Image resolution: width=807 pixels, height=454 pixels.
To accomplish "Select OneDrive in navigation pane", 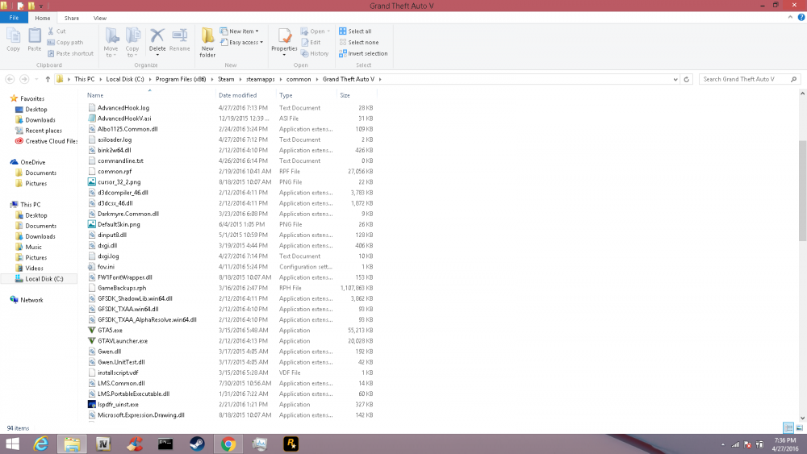I will pos(32,162).
